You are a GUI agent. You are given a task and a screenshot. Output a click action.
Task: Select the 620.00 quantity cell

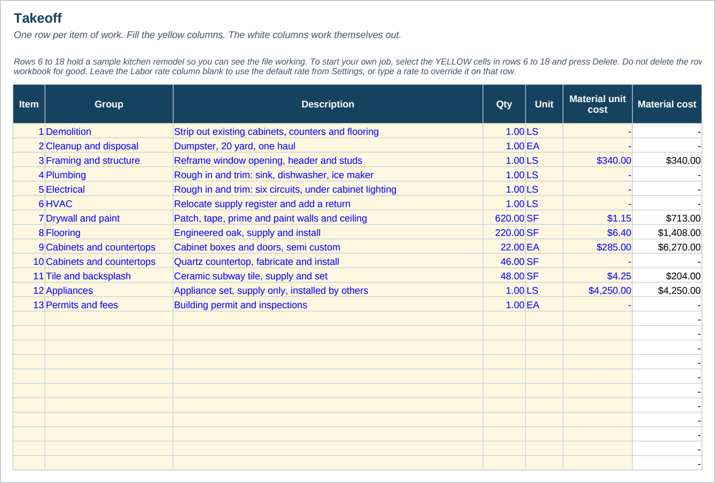(x=504, y=218)
